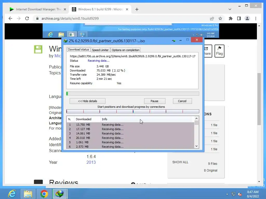Click the green arrow icon in IDM title bar
The width and height of the screenshot is (266, 199).
(174, 40)
